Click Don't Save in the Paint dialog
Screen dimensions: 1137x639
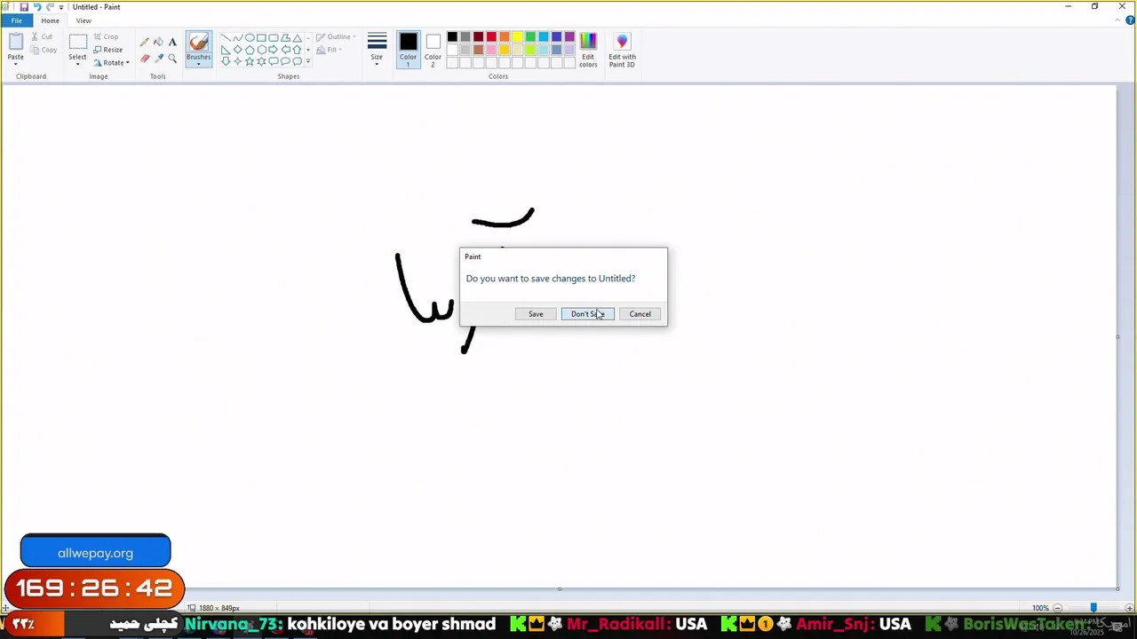click(x=587, y=314)
